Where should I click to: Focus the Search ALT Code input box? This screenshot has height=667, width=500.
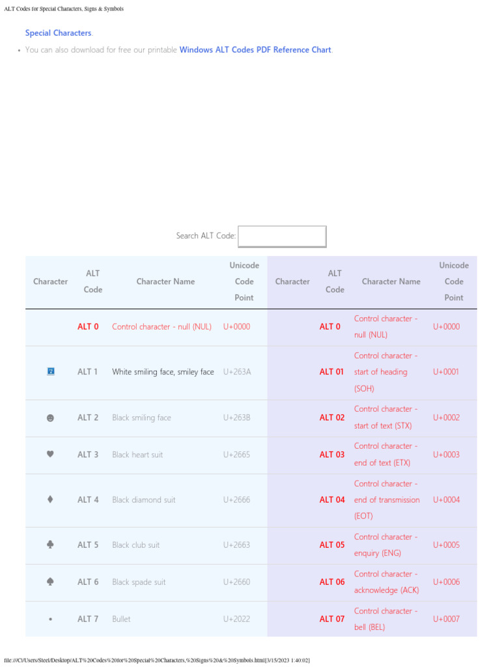282,236
